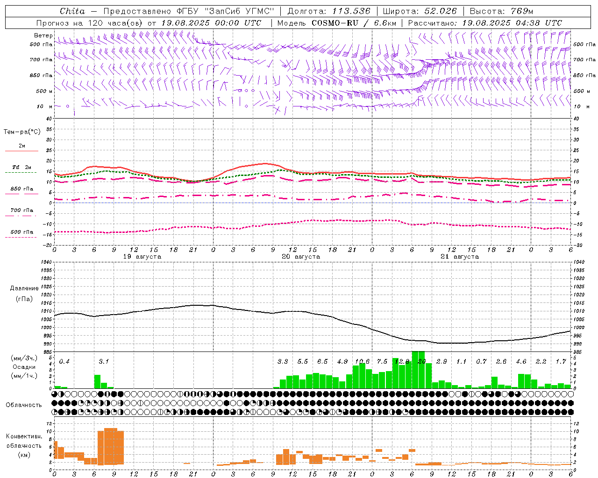Click the "500 гПа" entry in temperature legend
This screenshot has height=478, width=598.
click(21, 232)
